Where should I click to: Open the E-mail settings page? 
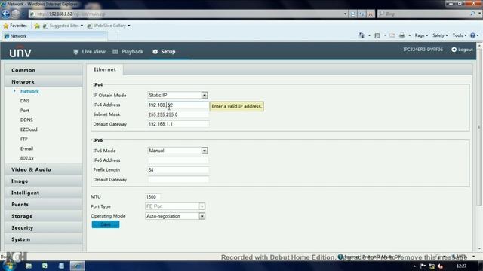pos(26,148)
